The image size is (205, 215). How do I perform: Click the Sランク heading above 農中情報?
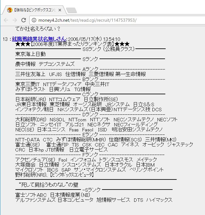pos(90,59)
